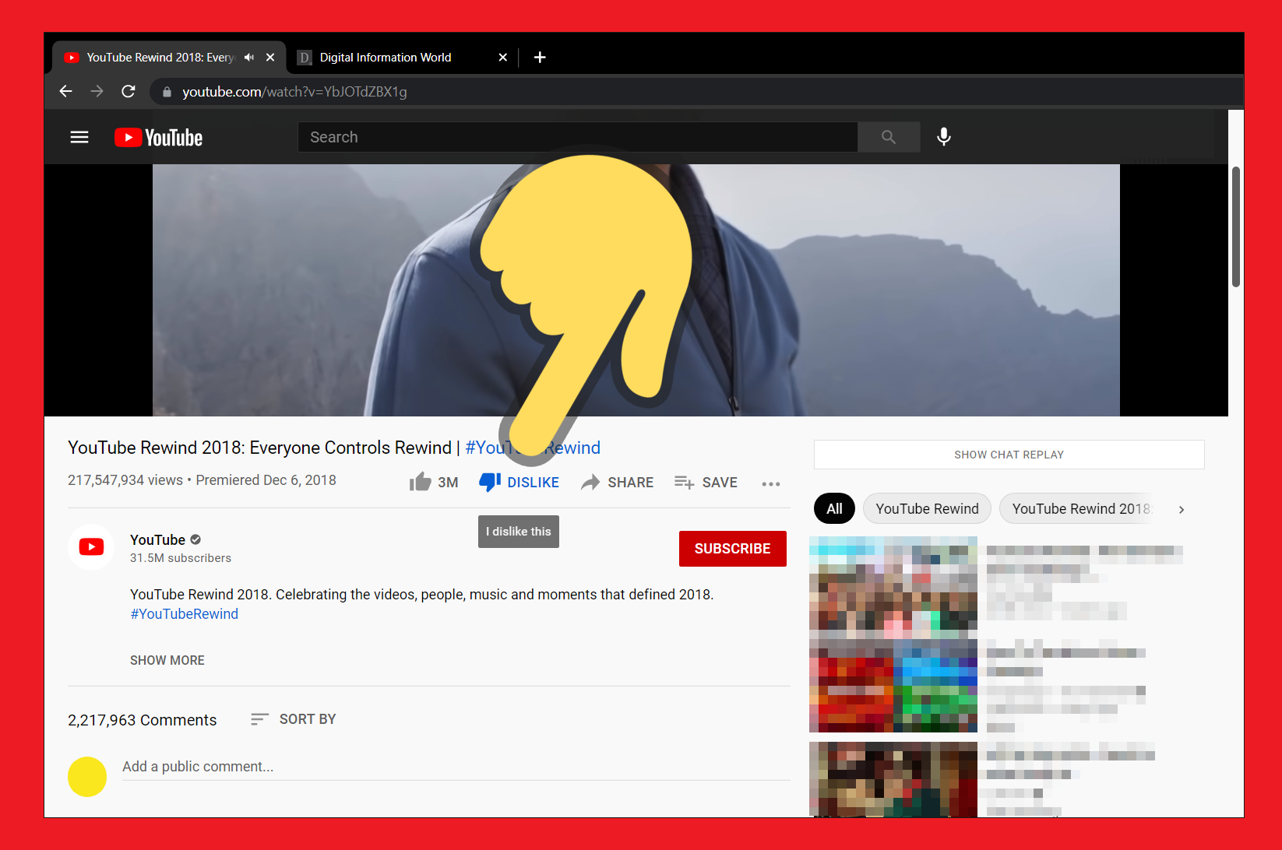The width and height of the screenshot is (1282, 850).
Task: Open the SORT BY comments dropdown
Action: [x=294, y=719]
